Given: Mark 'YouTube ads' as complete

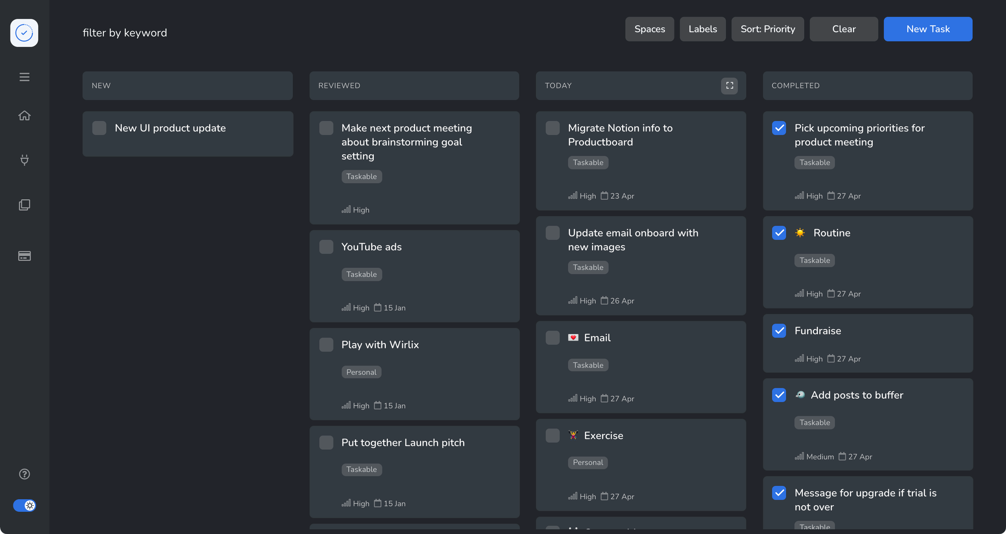Looking at the screenshot, I should 326,247.
